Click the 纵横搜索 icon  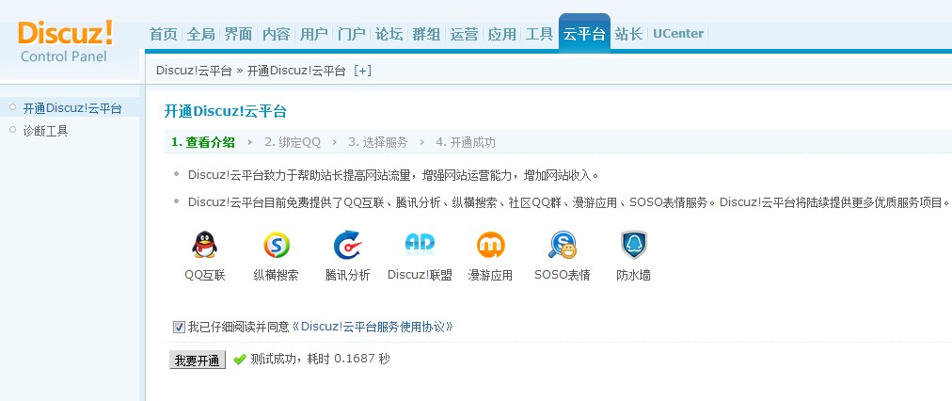[277, 245]
